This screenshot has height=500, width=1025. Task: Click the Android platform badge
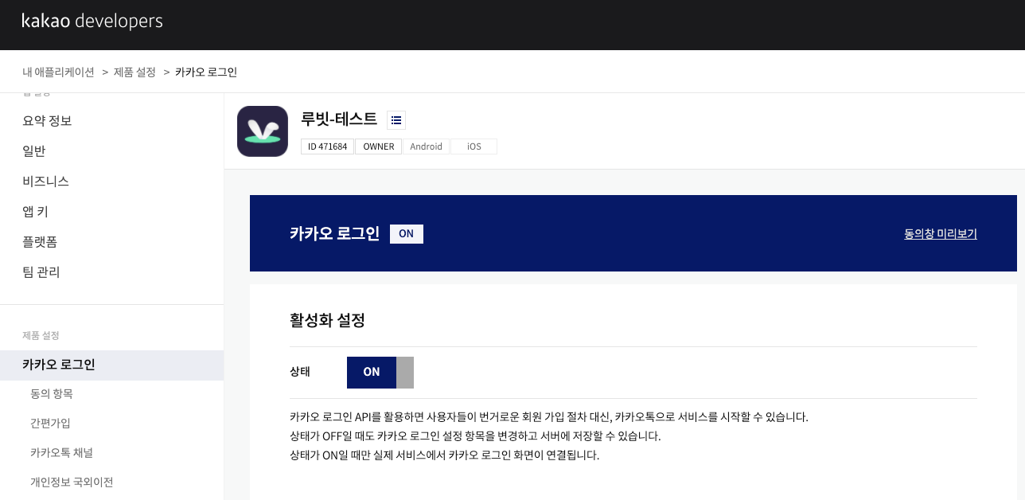click(426, 146)
